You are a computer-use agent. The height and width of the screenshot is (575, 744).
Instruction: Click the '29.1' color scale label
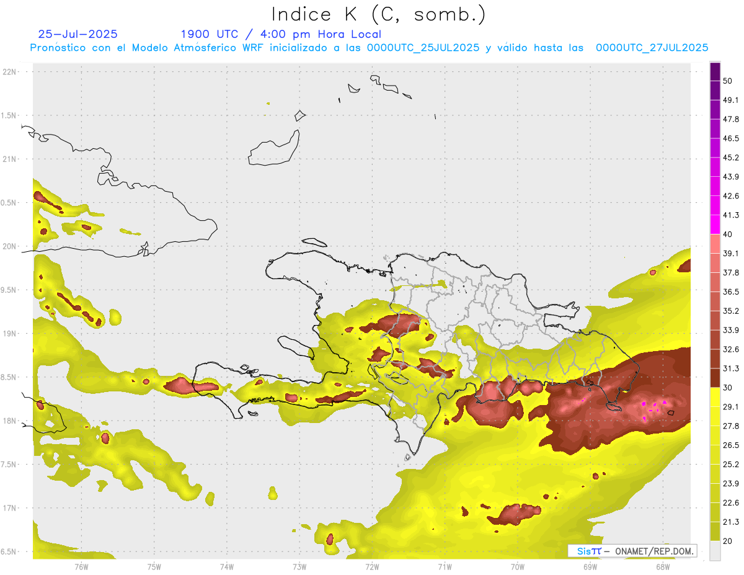coord(731,407)
